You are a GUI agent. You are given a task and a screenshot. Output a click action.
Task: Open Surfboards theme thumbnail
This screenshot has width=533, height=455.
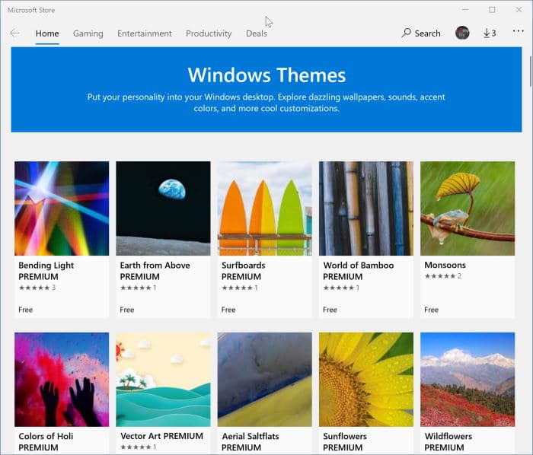tap(265, 208)
